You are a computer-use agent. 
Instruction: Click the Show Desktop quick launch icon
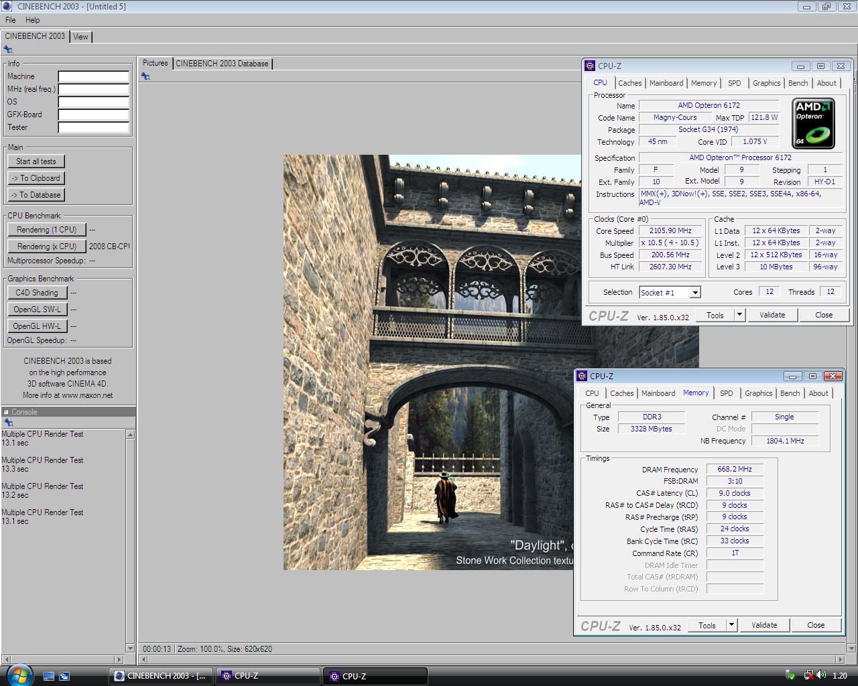click(x=49, y=676)
